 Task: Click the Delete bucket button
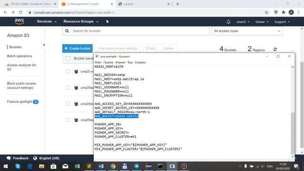[x=169, y=48]
